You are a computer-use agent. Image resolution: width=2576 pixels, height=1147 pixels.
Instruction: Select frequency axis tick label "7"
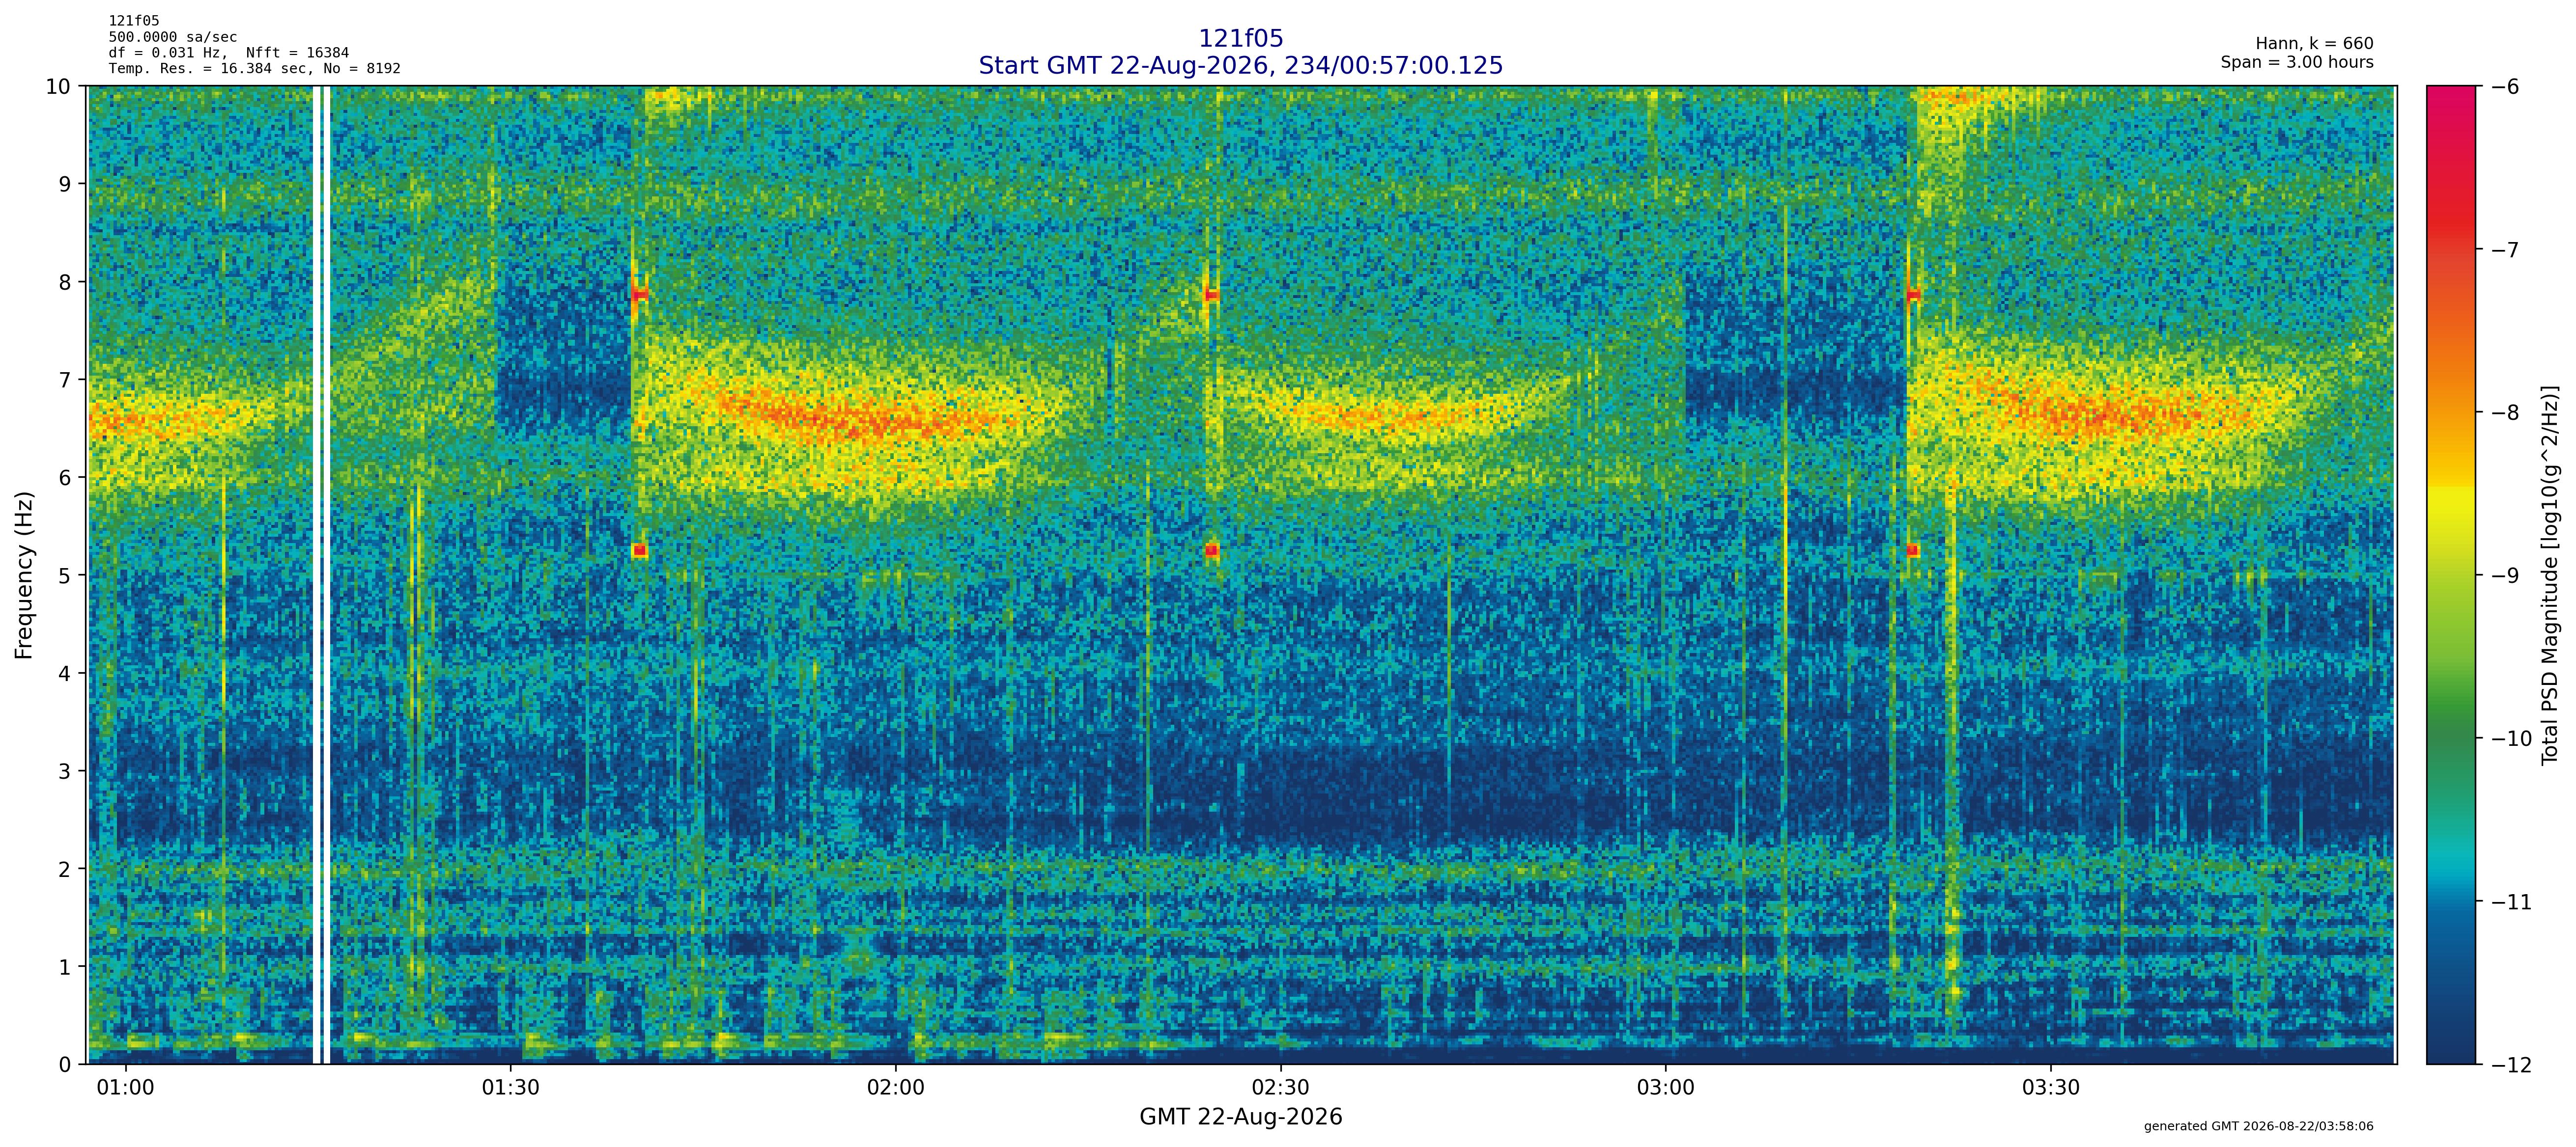(65, 380)
